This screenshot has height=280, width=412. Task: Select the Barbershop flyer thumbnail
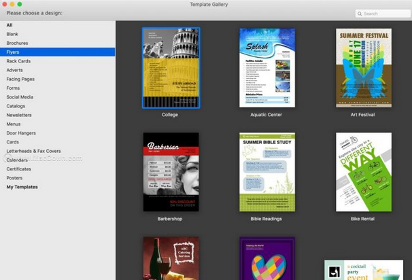[x=171, y=172]
